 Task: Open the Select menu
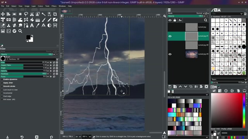point(14,6)
